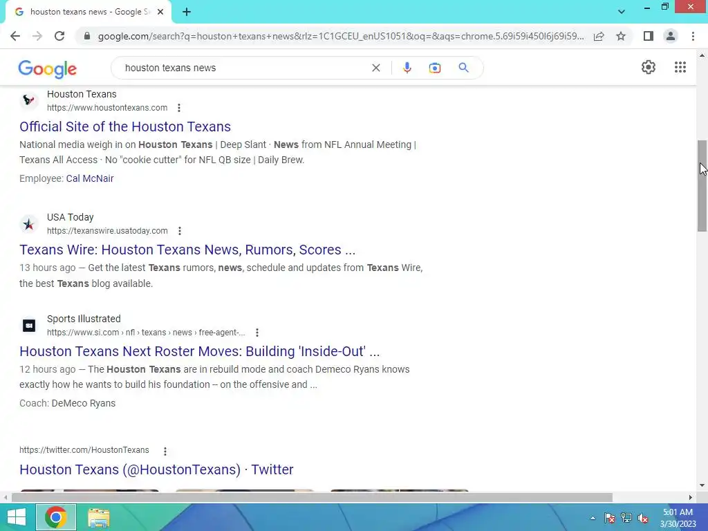
Task: Open the Google apps grid
Action: pyautogui.click(x=680, y=67)
